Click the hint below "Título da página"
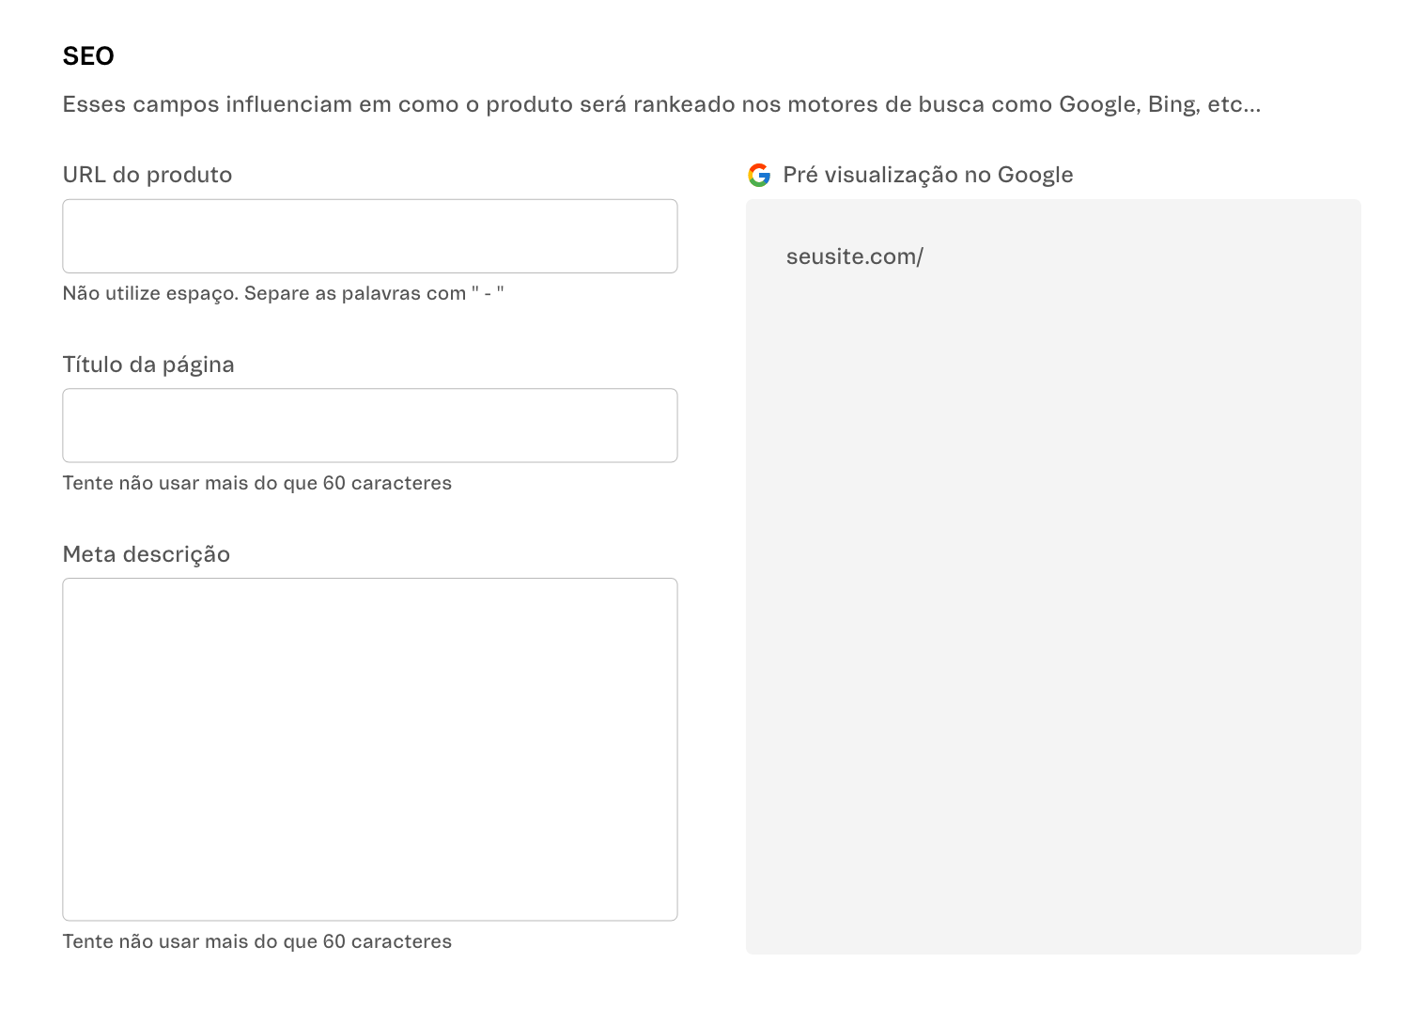This screenshot has width=1428, height=1009. pos(256,483)
